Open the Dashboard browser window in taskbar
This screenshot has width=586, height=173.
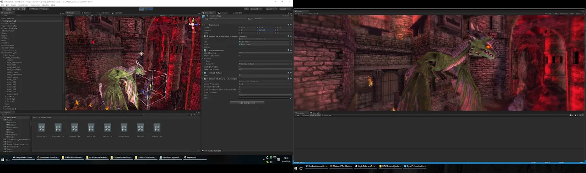pyautogui.click(x=48, y=157)
